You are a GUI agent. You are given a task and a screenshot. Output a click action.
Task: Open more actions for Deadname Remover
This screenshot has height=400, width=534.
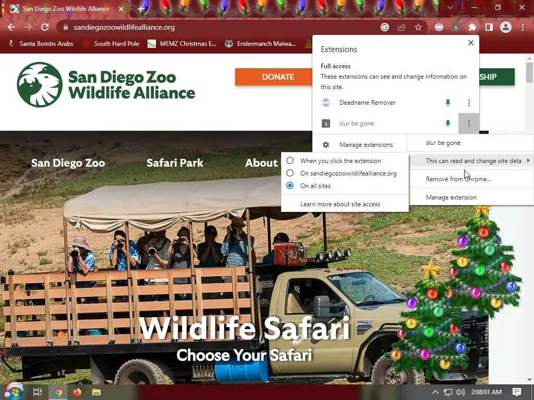pyautogui.click(x=469, y=103)
